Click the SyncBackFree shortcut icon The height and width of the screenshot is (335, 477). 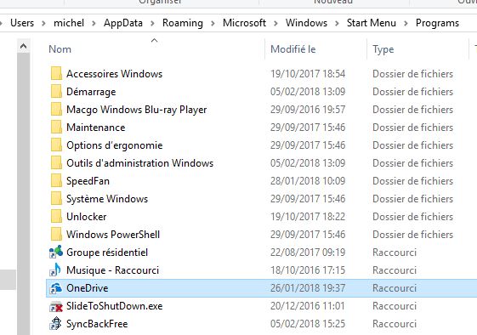55,323
